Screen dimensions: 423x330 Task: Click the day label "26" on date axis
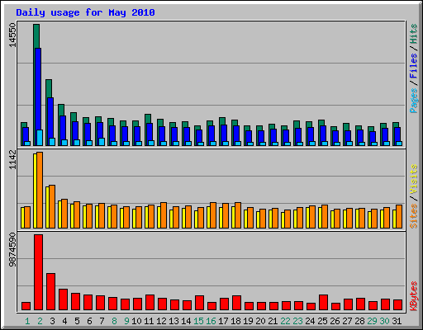point(335,321)
